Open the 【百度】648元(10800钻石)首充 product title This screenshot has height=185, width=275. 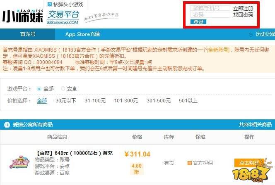74,153
